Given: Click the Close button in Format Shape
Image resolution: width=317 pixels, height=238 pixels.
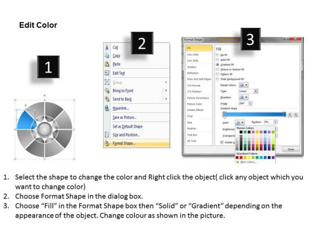Looking at the screenshot, I should [291, 150].
